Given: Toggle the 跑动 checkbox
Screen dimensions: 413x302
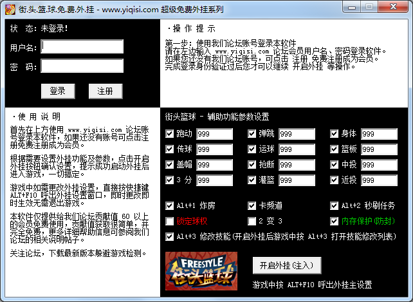Looking at the screenshot, I should coord(169,134).
